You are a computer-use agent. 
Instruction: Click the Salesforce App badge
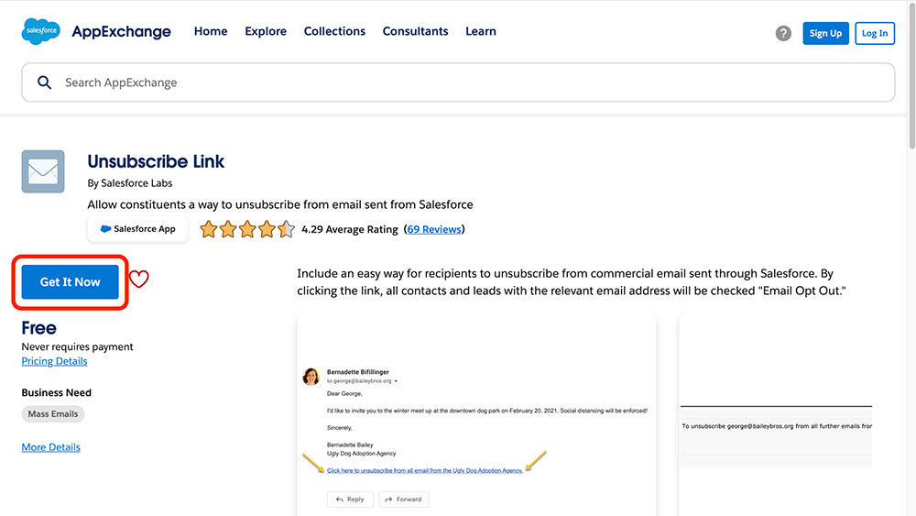(138, 228)
